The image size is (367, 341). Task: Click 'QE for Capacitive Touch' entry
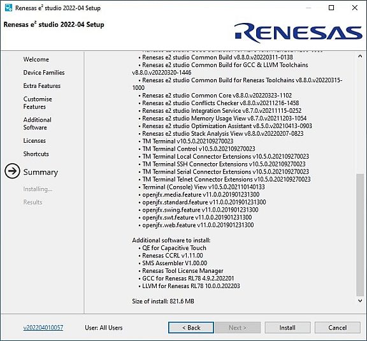tap(174, 248)
